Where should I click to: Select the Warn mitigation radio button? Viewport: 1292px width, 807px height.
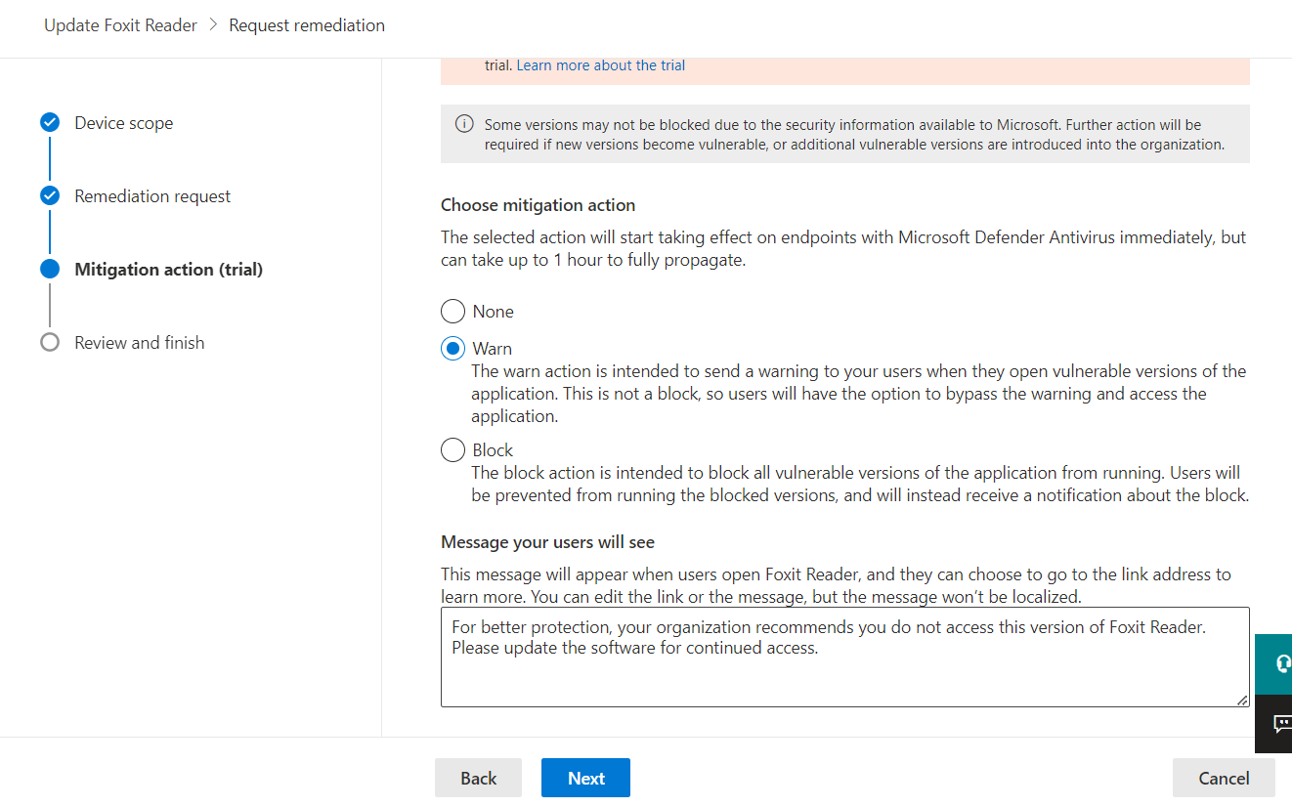(x=452, y=349)
